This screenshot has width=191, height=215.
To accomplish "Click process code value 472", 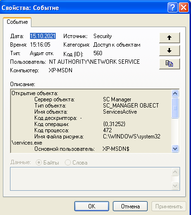I will 107,130.
